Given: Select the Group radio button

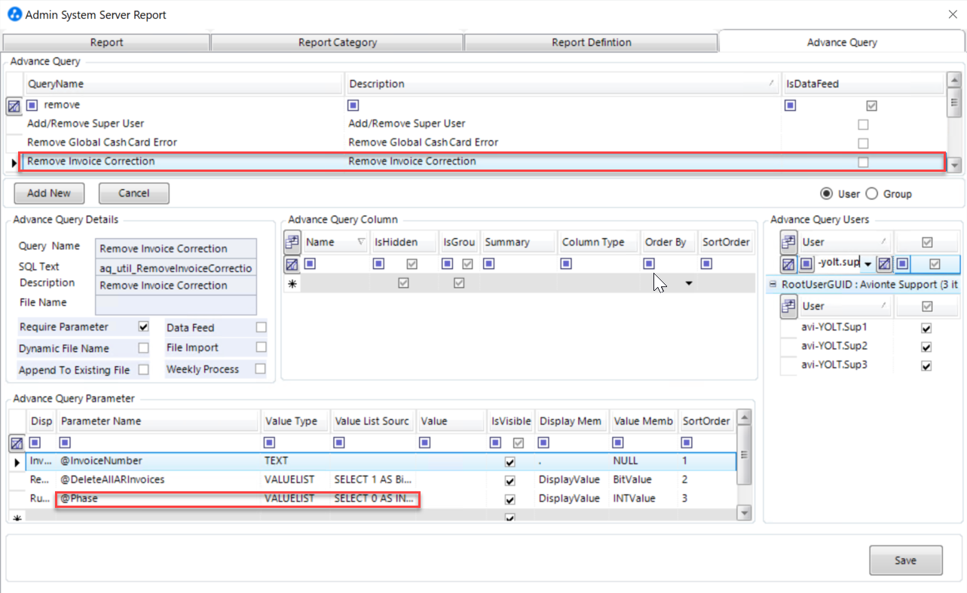Looking at the screenshot, I should coord(872,194).
